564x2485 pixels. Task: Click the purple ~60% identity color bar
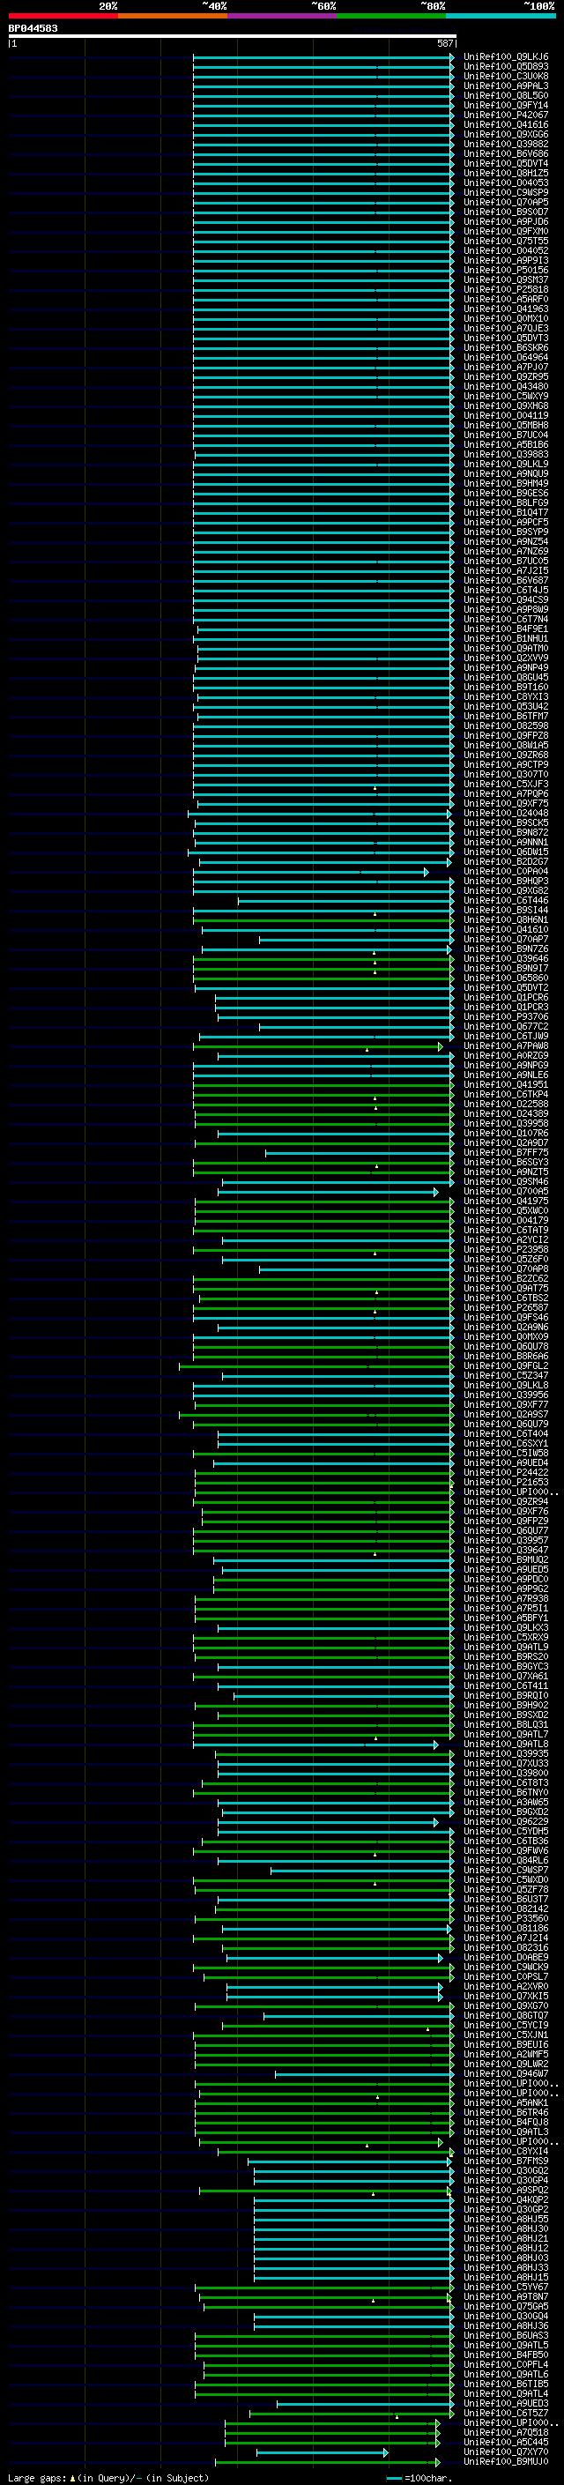point(281,16)
